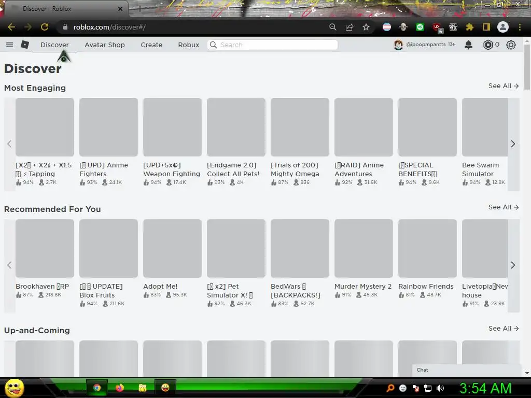
Task: Click the share page icon in address bar
Action: tap(350, 27)
